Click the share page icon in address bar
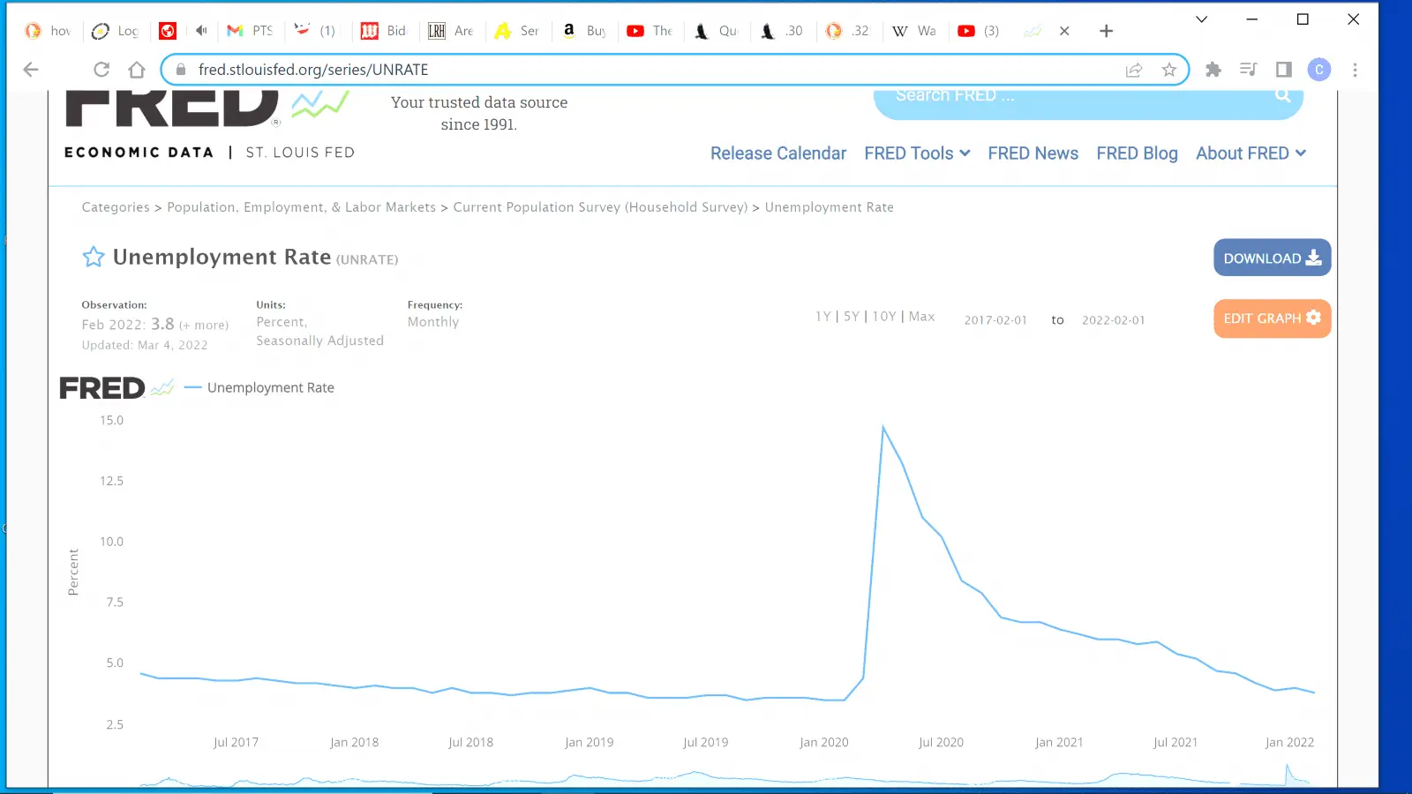 click(x=1134, y=70)
